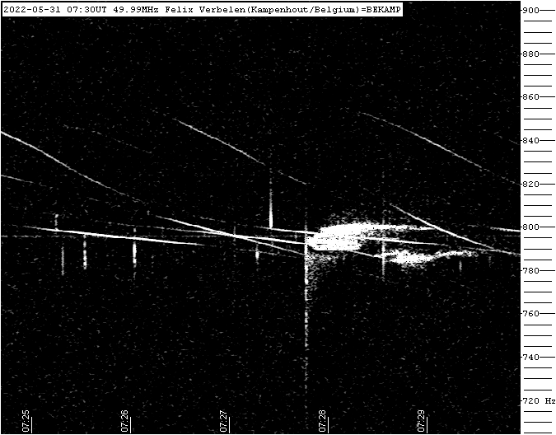Click the 900 frequency scale label
Screen dimensions: 556x435
530,10
